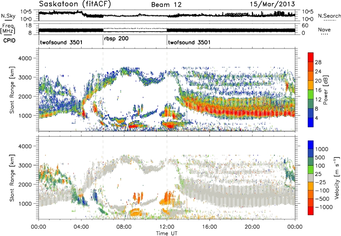
Task: Click the "CPID" row label
Action: pyautogui.click(x=9, y=40)
